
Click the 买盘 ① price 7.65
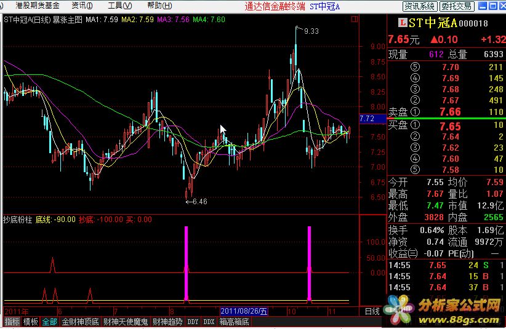[x=450, y=126]
